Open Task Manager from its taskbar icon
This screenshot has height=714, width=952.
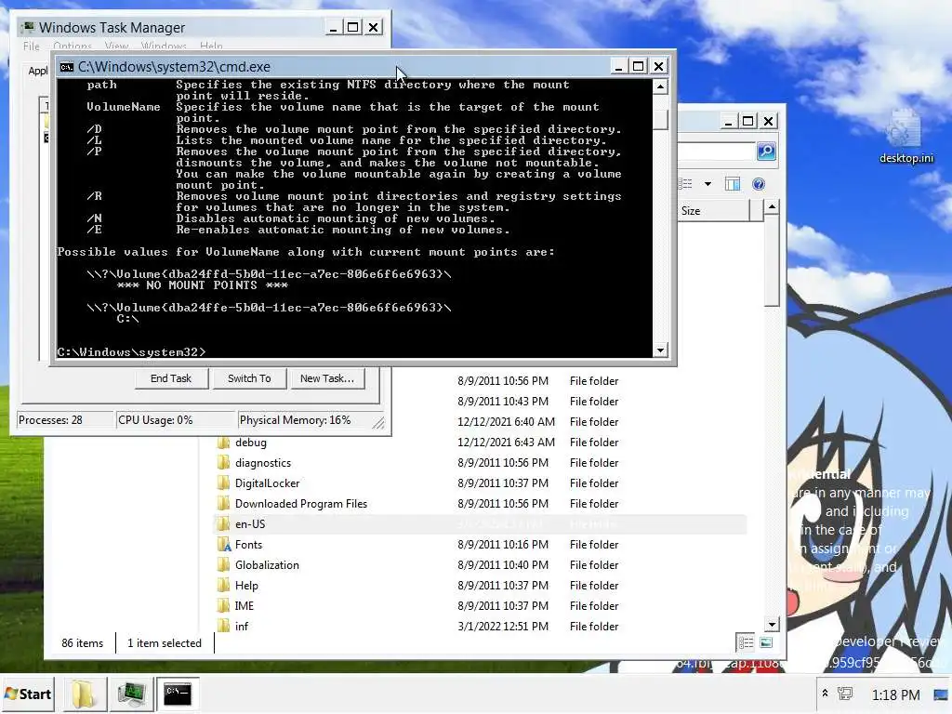(x=131, y=694)
